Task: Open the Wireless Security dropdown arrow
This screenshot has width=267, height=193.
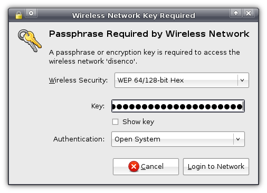Action: point(242,80)
